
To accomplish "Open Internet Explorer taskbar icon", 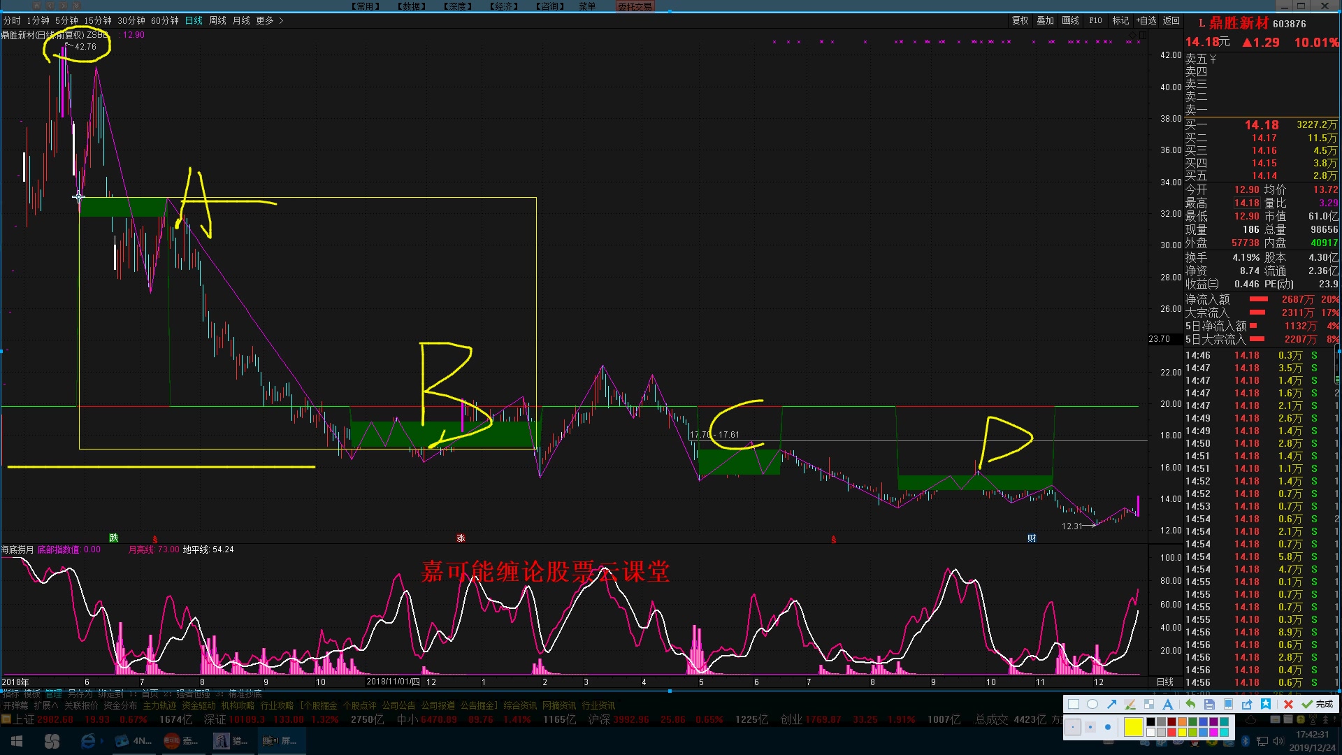I will (88, 741).
